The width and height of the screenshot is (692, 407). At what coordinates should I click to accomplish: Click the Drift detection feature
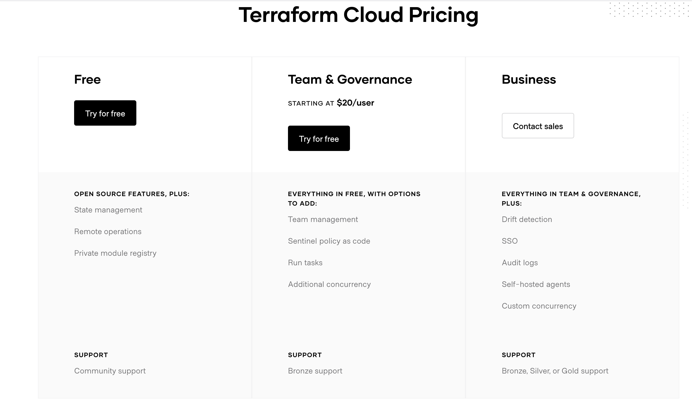pyautogui.click(x=527, y=219)
